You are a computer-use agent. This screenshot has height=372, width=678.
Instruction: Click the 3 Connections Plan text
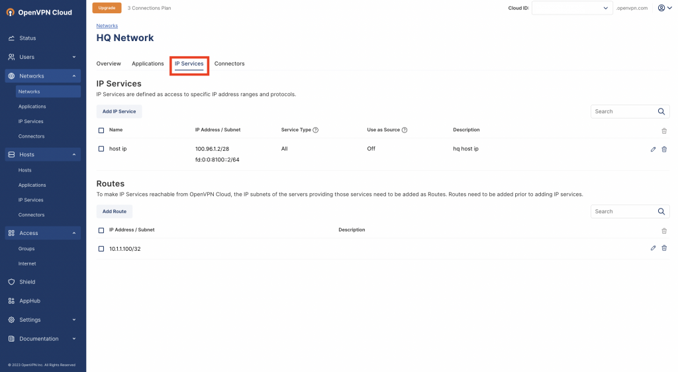[x=149, y=8]
